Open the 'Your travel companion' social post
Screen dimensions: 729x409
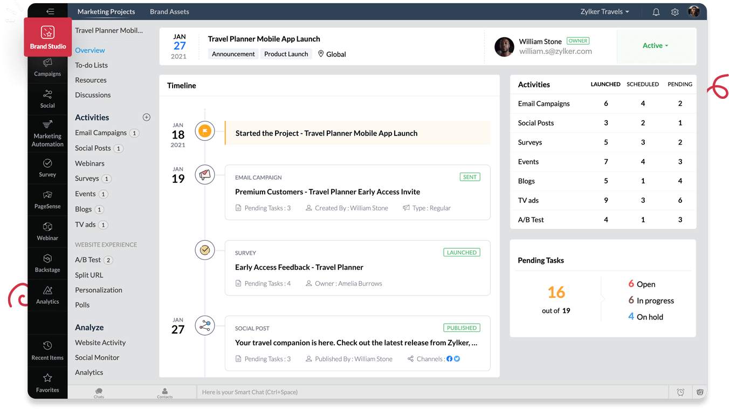click(x=357, y=344)
